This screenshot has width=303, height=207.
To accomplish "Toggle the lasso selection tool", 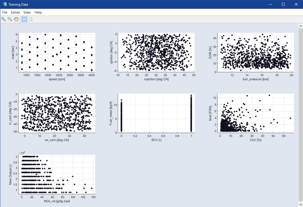I will 31,19.
